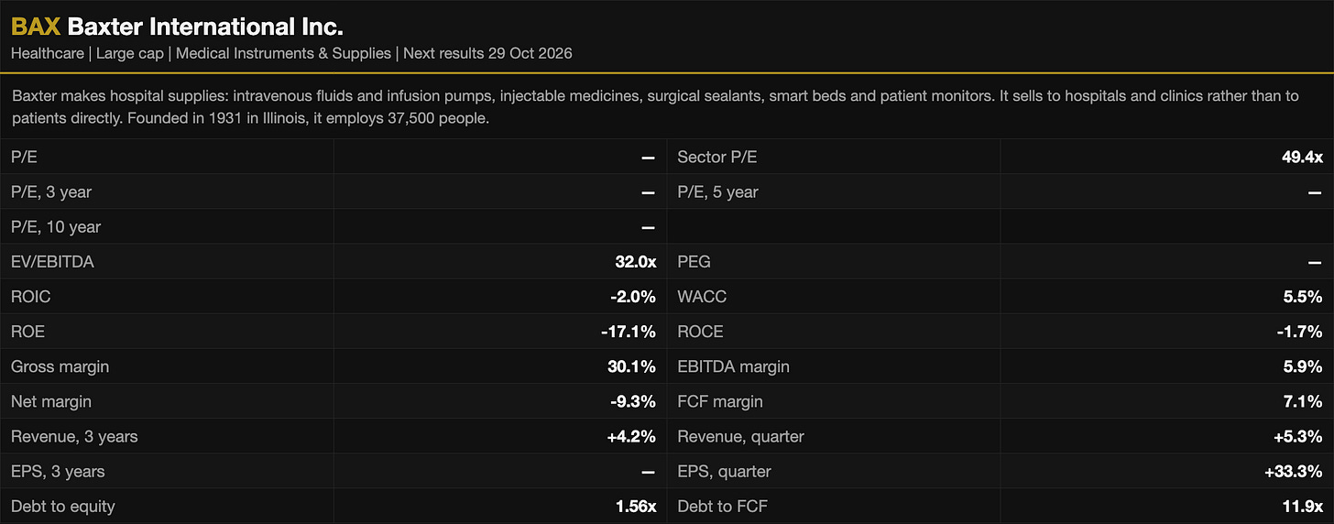The image size is (1334, 524).
Task: Click the BAX ticker symbol
Action: tap(36, 27)
